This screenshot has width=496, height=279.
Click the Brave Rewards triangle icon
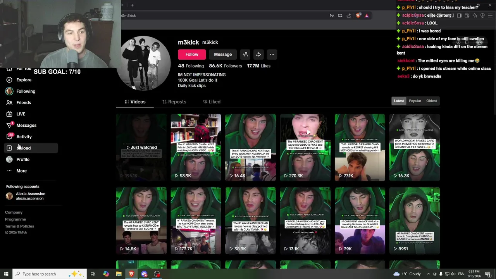point(366,15)
